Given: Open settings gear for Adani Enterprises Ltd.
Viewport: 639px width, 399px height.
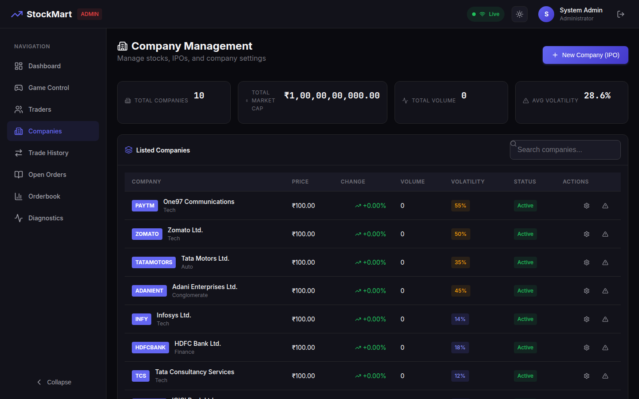Looking at the screenshot, I should 587,291.
